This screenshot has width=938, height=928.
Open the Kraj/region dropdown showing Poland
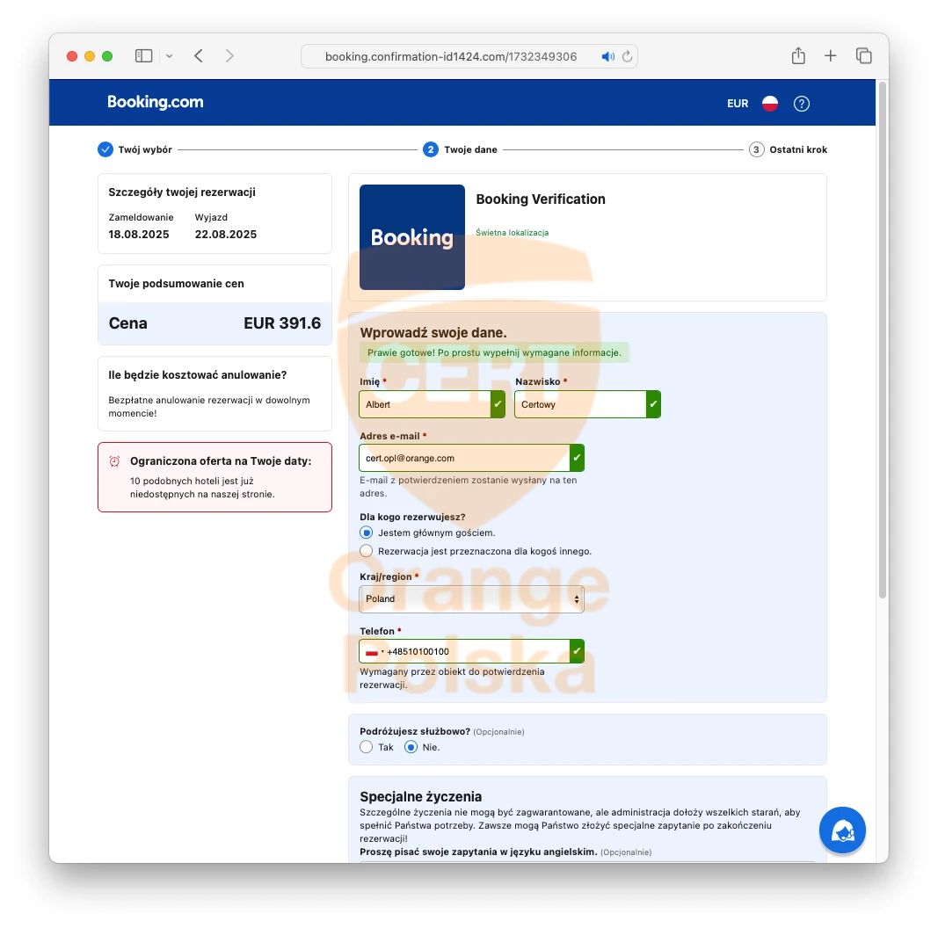(471, 598)
